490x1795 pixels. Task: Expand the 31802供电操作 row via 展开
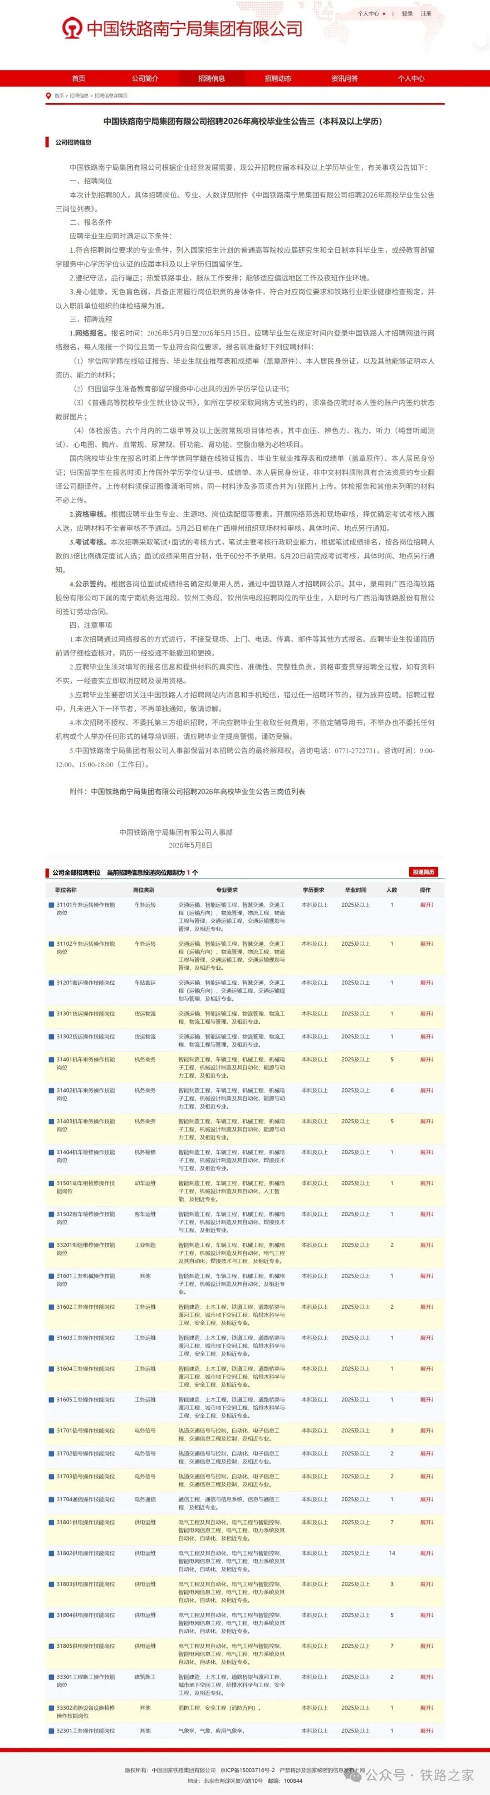point(426,1553)
